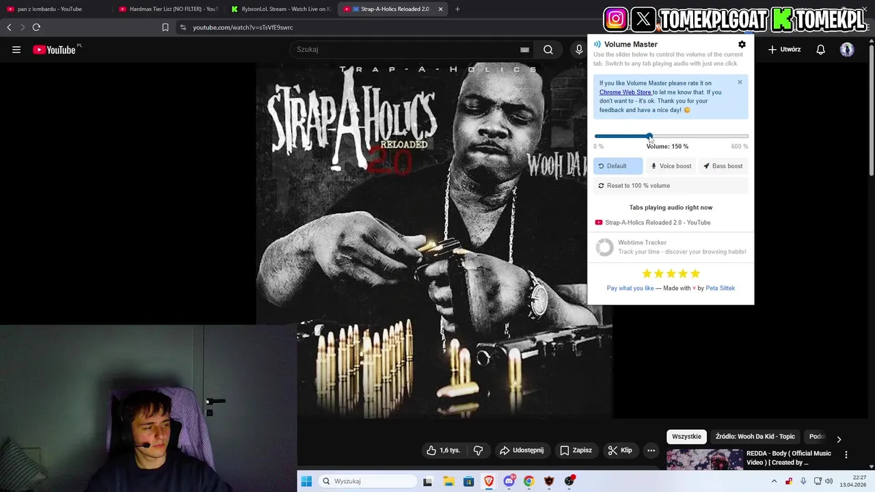875x492 pixels.
Task: Go forward in browser history
Action: [23, 27]
